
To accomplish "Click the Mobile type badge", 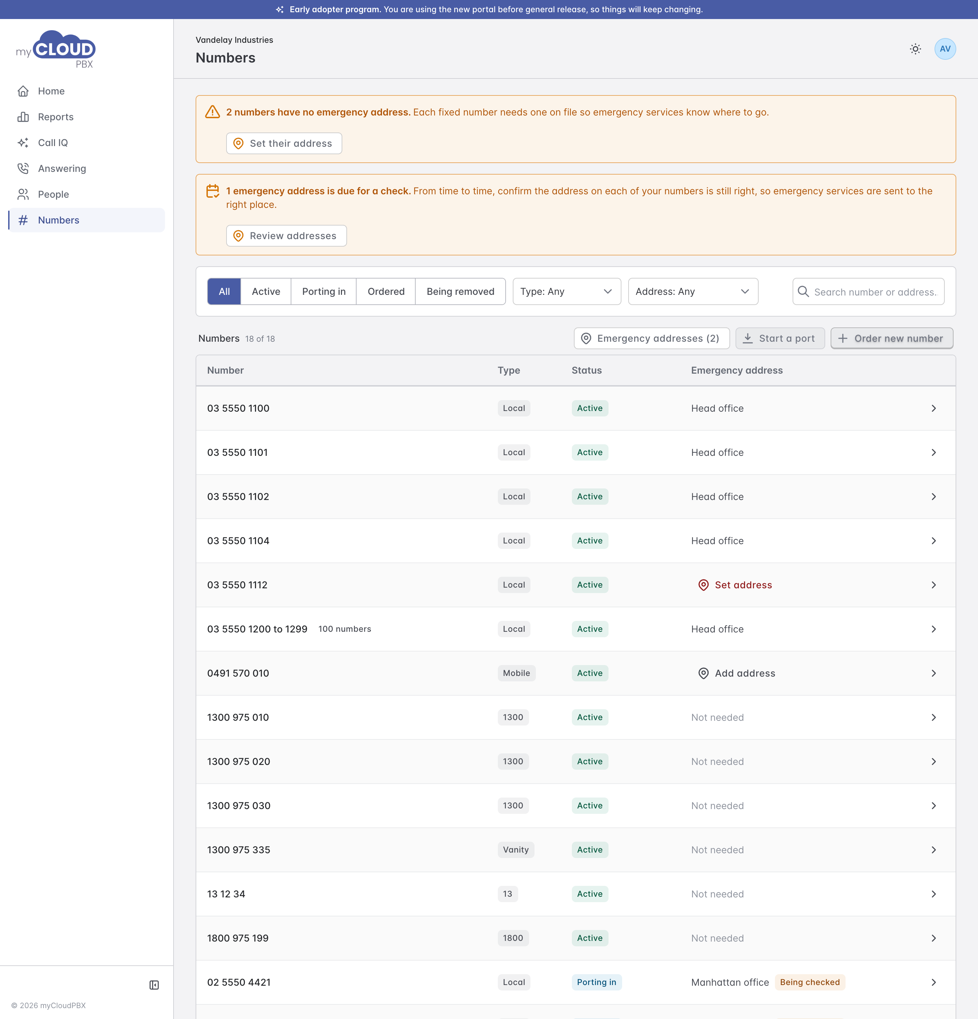I will click(516, 673).
